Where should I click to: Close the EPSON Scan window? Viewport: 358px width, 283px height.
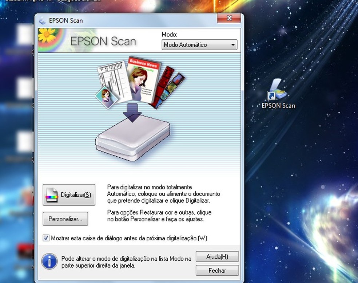pyautogui.click(x=229, y=18)
